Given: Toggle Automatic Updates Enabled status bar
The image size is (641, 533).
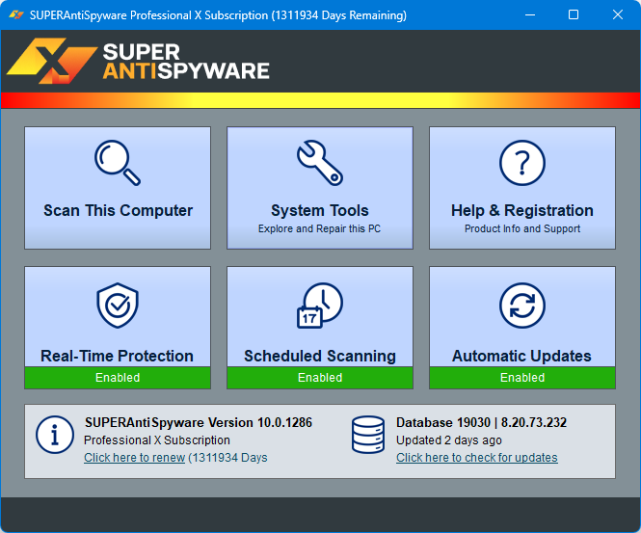Looking at the screenshot, I should tap(522, 378).
